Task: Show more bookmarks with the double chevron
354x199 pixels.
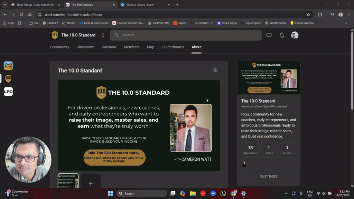Action: point(345,23)
